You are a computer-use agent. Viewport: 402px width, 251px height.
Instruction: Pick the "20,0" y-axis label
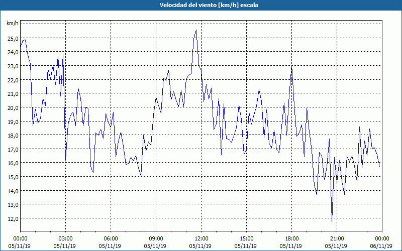(13, 108)
